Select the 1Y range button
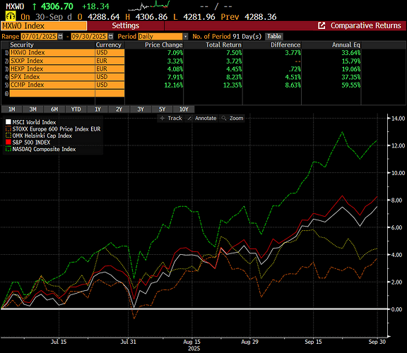 point(98,109)
